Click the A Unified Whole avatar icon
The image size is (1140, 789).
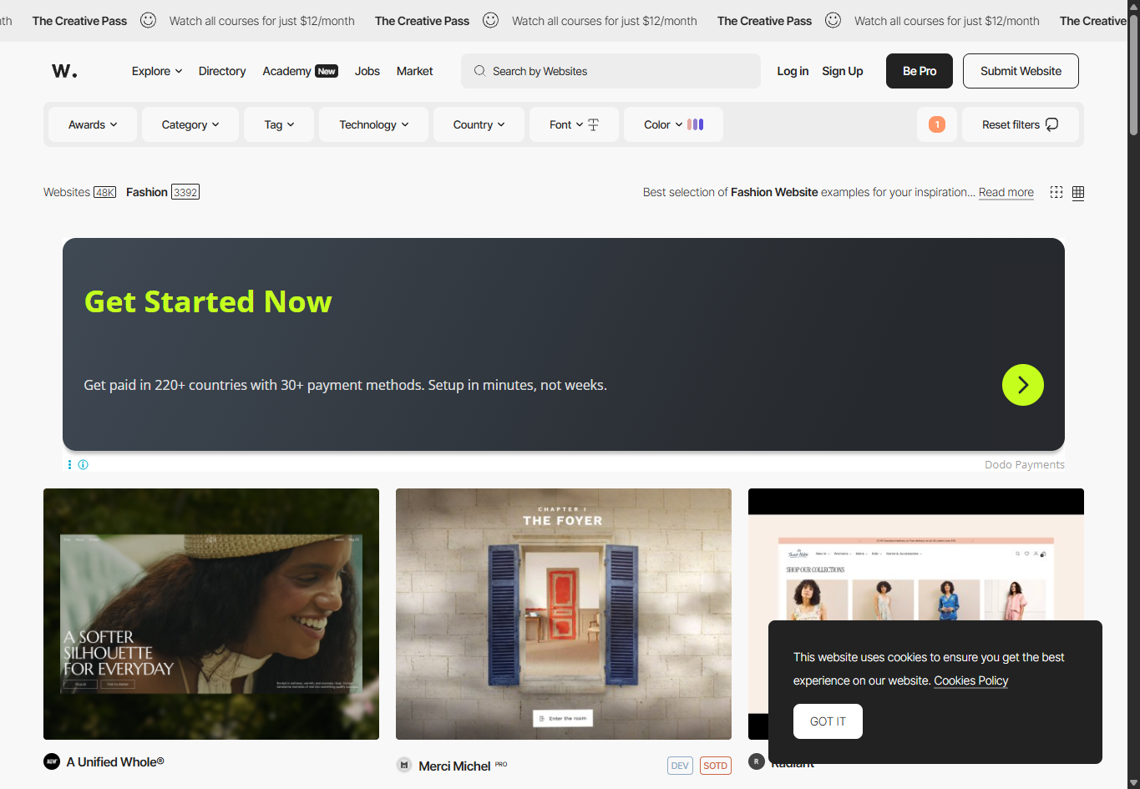point(52,761)
